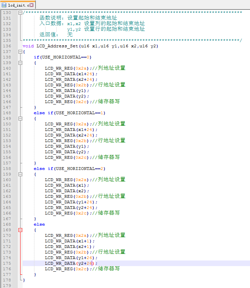Click the LCD_Address_Set function name
250x288 pixels.
[57, 46]
